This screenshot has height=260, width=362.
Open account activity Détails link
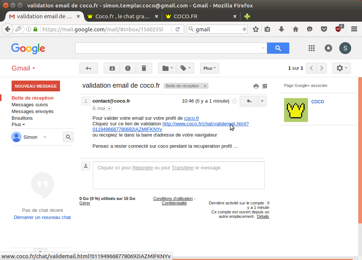point(263,216)
